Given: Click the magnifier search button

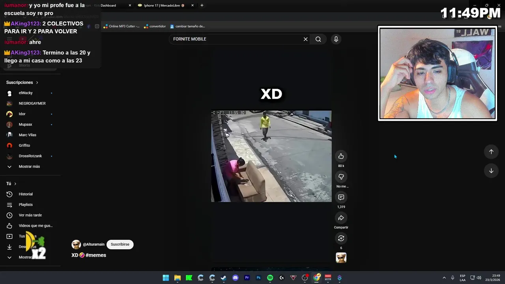Looking at the screenshot, I should (318, 39).
